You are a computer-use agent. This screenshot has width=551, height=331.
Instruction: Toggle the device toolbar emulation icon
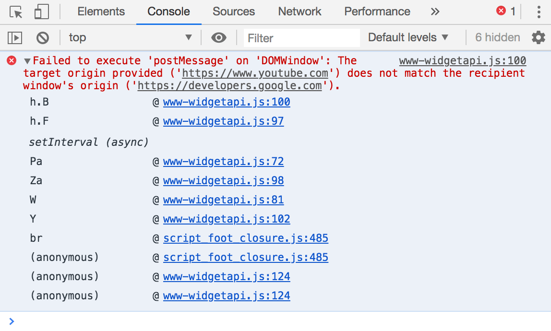click(41, 11)
